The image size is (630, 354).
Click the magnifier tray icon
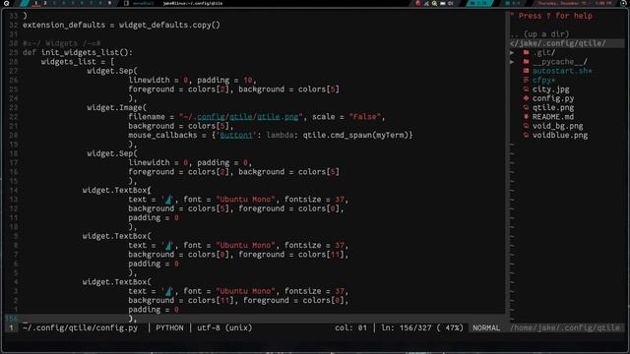(434, 3)
